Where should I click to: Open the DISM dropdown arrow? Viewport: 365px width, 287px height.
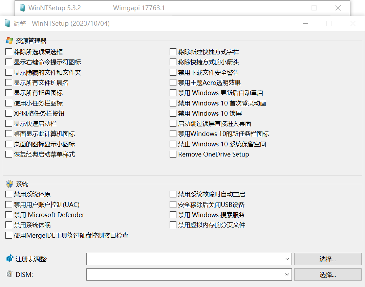[287, 274]
